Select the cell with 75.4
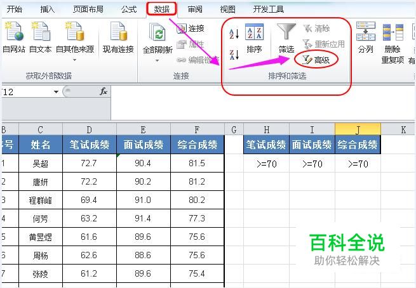Image resolution: width=416 pixels, height=288 pixels. 197,273
